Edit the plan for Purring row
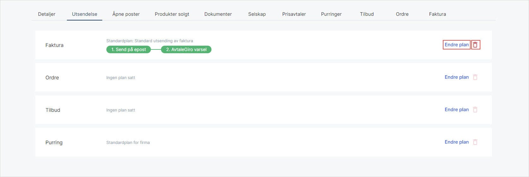This screenshot has width=529, height=177. 456,142
